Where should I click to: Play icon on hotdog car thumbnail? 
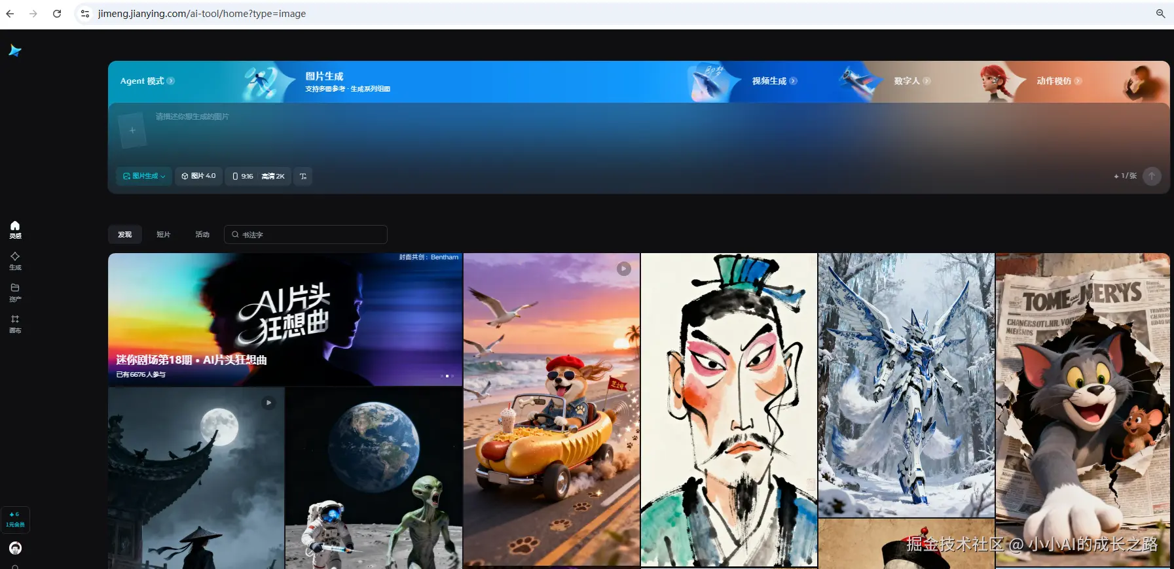click(x=624, y=269)
